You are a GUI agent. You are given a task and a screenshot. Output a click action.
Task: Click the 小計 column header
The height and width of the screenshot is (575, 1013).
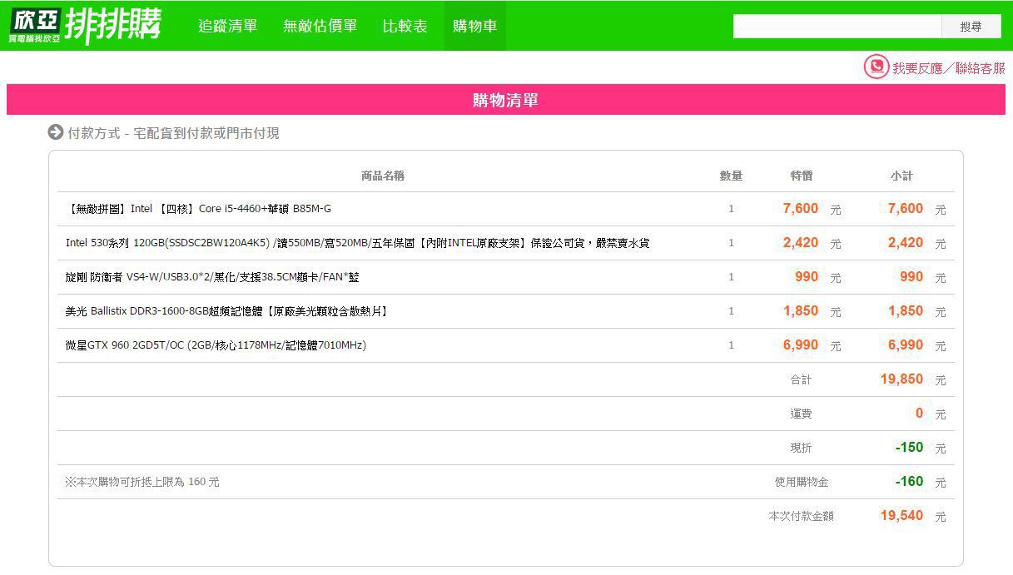tap(901, 176)
